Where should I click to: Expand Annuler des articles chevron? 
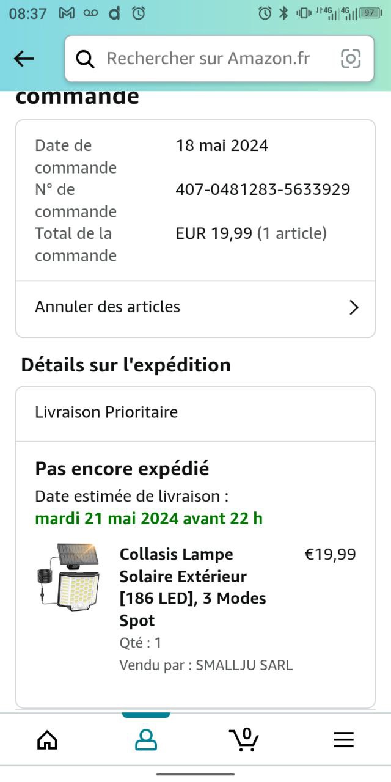tap(353, 307)
